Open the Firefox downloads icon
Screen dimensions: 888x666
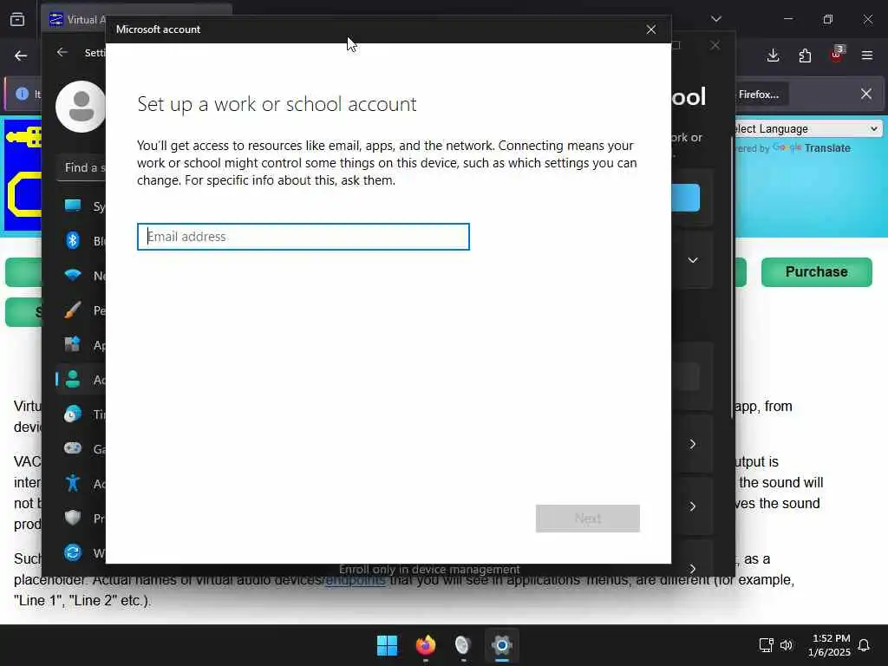[773, 55]
